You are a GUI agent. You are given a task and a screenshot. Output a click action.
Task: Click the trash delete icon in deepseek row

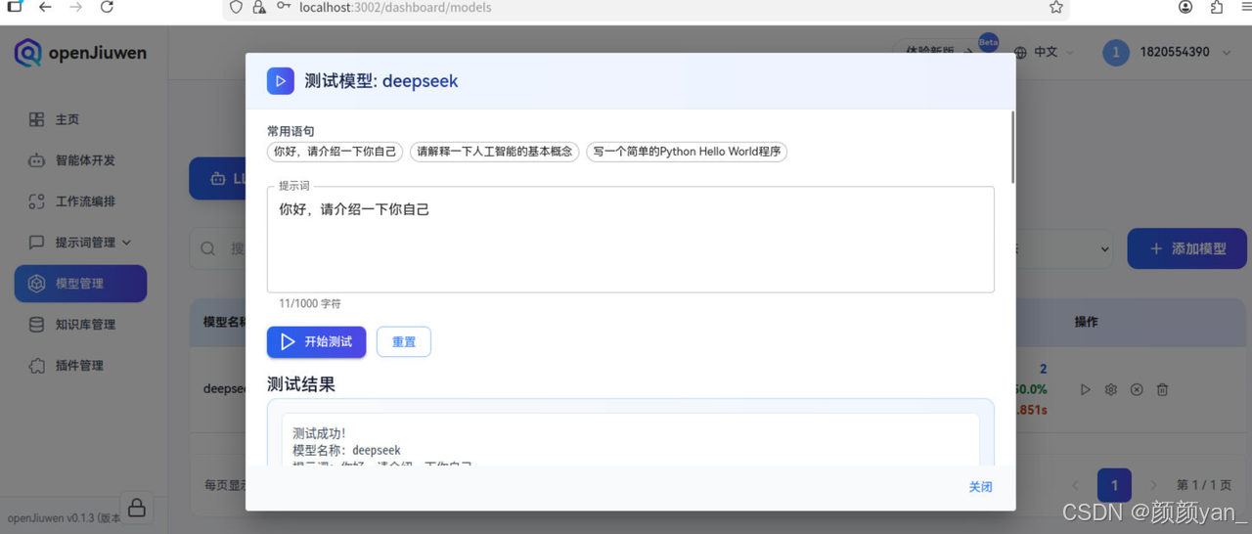coord(1162,389)
